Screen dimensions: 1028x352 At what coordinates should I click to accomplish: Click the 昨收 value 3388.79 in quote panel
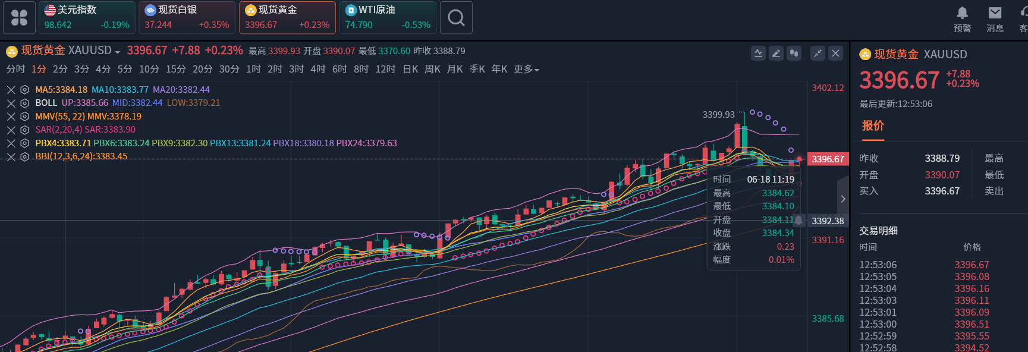coord(942,158)
